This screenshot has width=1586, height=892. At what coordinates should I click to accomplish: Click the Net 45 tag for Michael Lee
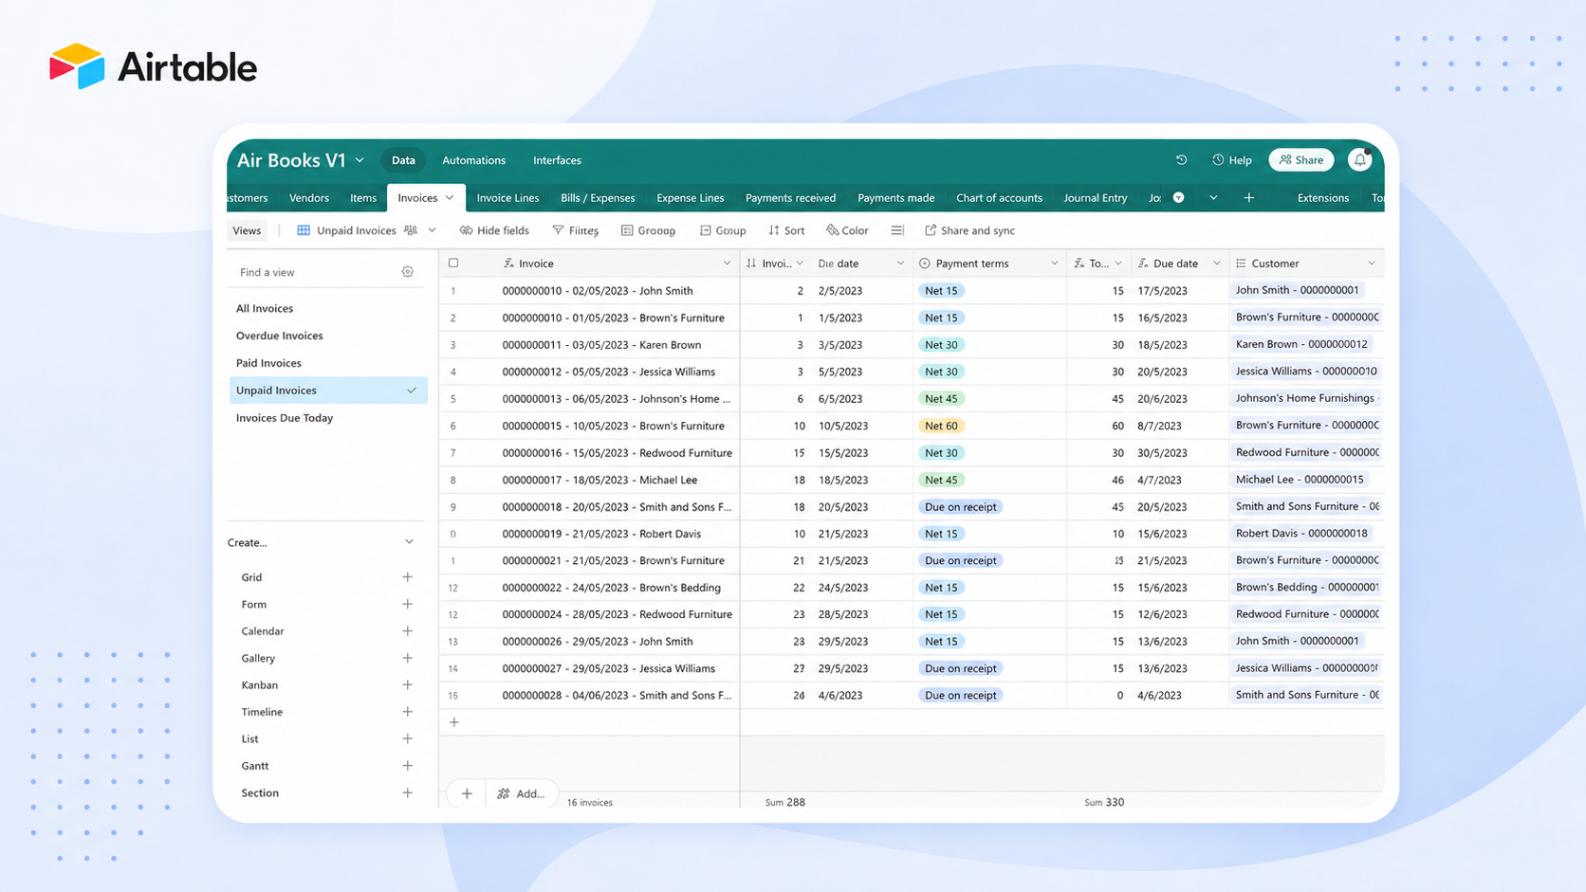941,480
